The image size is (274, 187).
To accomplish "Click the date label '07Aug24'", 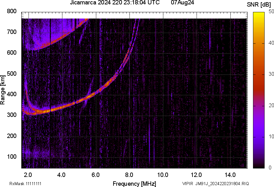I will coord(182,3).
